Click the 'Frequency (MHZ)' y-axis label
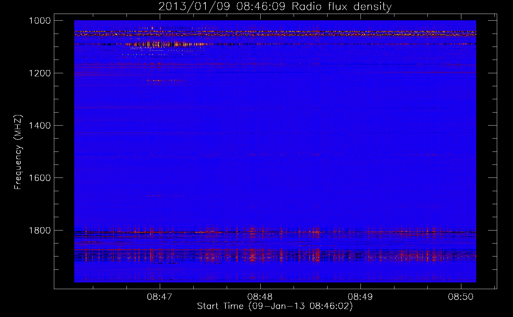 pyautogui.click(x=18, y=152)
